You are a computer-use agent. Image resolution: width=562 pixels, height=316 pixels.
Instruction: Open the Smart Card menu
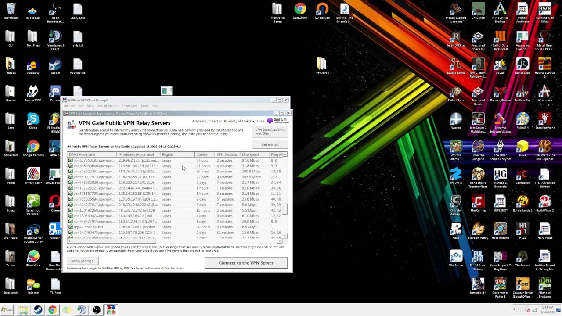click(130, 106)
